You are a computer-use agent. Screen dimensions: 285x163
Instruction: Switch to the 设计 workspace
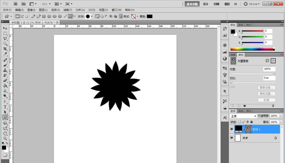coord(205,4)
